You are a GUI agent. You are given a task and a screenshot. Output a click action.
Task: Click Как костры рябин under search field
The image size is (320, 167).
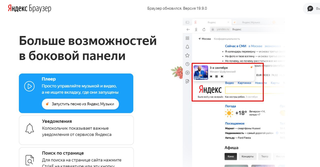pyautogui.click(x=235, y=97)
